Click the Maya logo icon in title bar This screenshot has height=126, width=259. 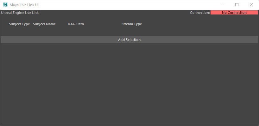5,5
